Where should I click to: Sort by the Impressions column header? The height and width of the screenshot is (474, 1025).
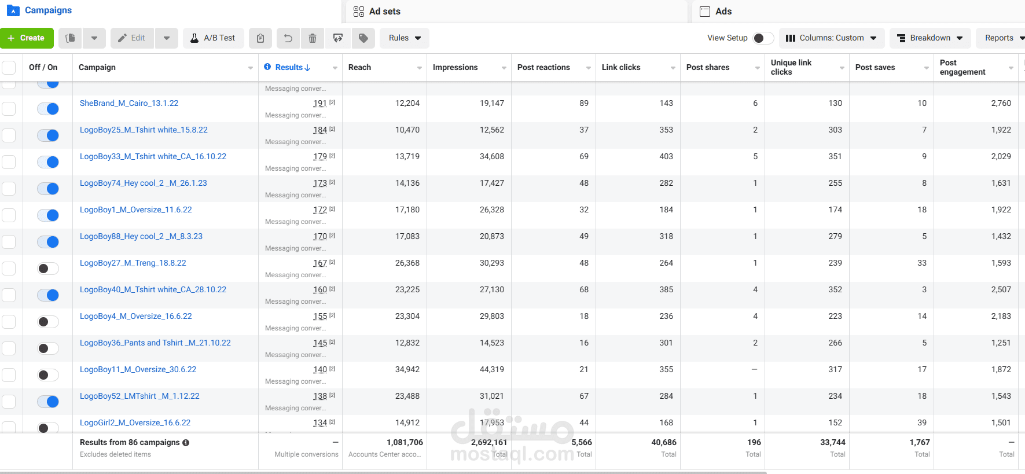pos(455,68)
